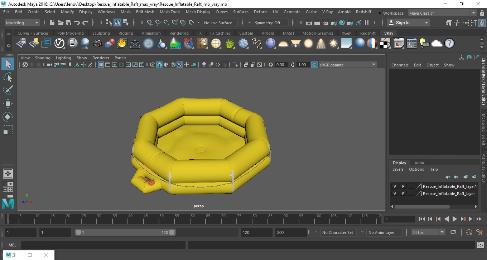487x260 pixels.
Task: Toggle visibility of Rescue_Inflatable_Raft_layer1
Action: click(395, 186)
